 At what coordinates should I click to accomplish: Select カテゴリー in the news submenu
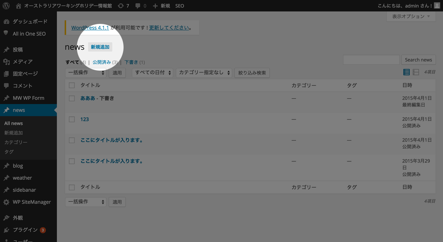pos(16,142)
